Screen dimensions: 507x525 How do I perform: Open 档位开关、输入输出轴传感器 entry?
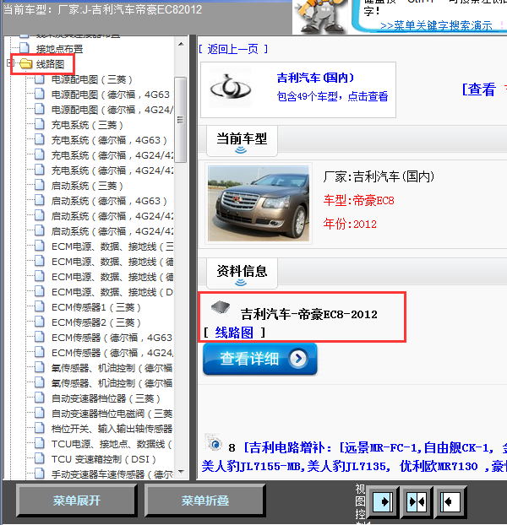tap(112, 429)
